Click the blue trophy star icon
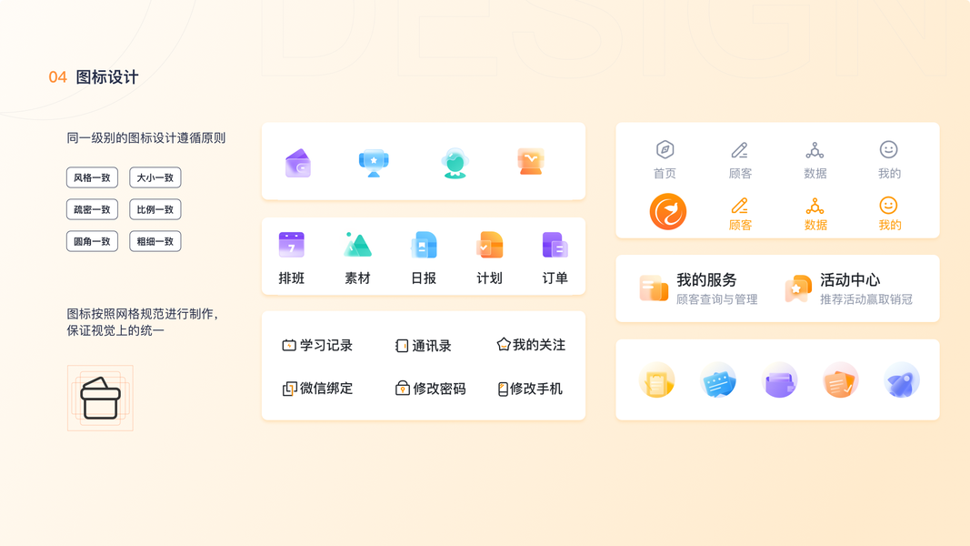The height and width of the screenshot is (546, 970). (374, 163)
